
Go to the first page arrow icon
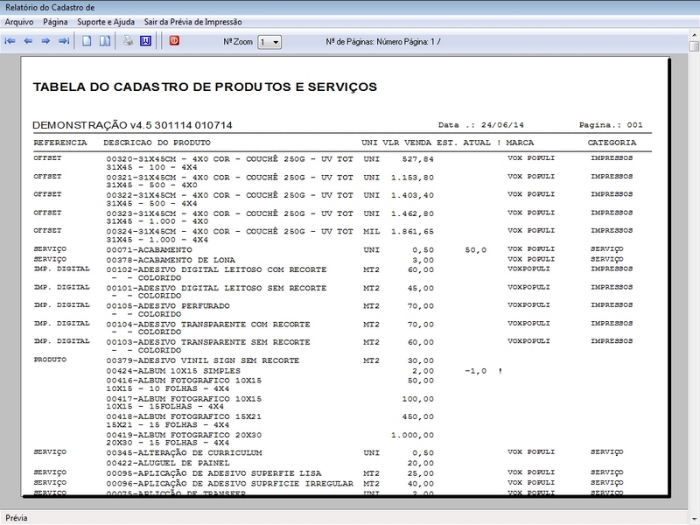click(10, 41)
